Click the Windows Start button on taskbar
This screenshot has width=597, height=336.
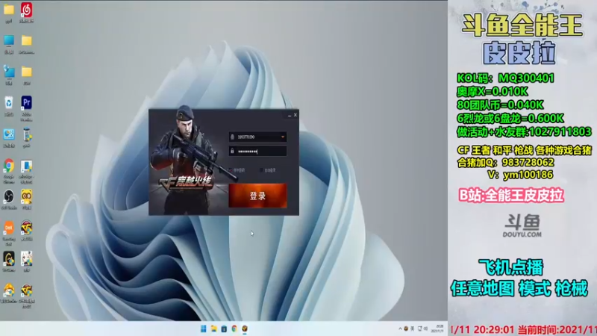click(x=203, y=329)
